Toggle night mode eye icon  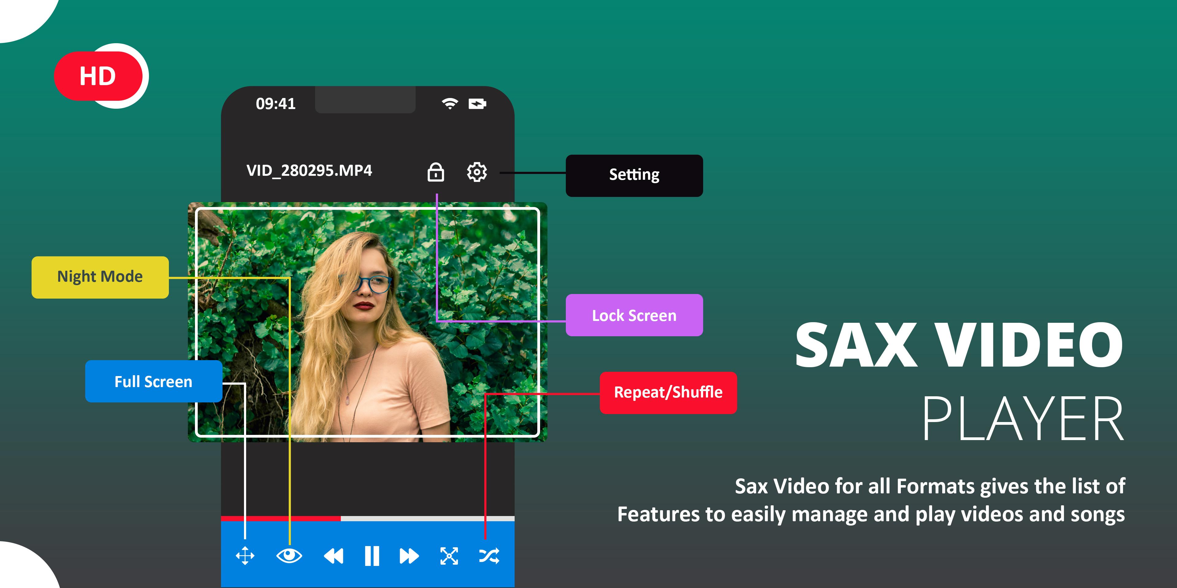pos(289,556)
